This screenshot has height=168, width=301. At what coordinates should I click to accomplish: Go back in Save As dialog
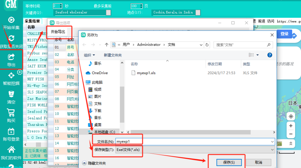pos(84,45)
